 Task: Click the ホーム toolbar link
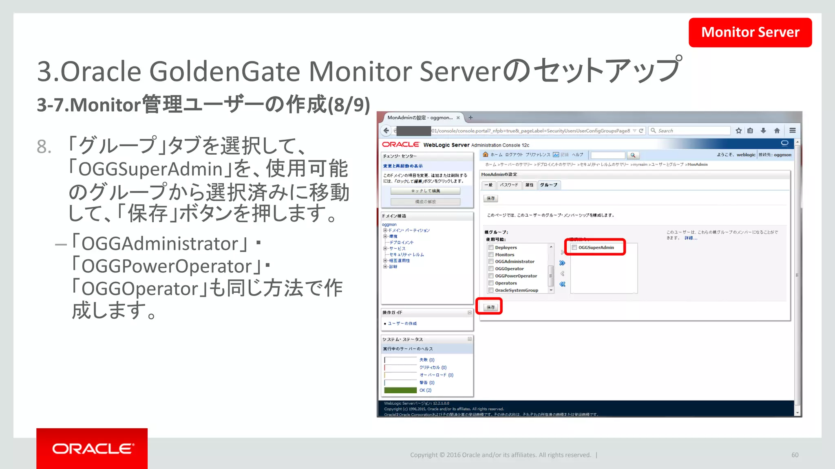496,155
